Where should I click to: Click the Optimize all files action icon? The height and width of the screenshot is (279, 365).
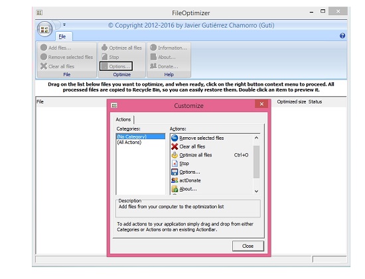pos(175,155)
